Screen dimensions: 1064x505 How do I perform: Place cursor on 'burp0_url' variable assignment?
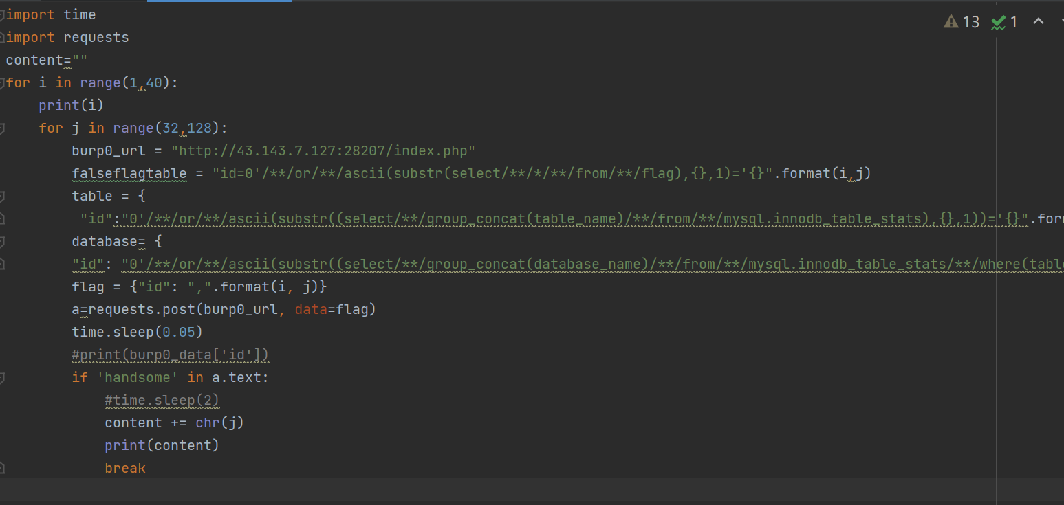pyautogui.click(x=109, y=150)
